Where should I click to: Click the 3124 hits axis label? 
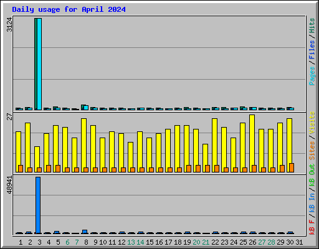point(9,24)
